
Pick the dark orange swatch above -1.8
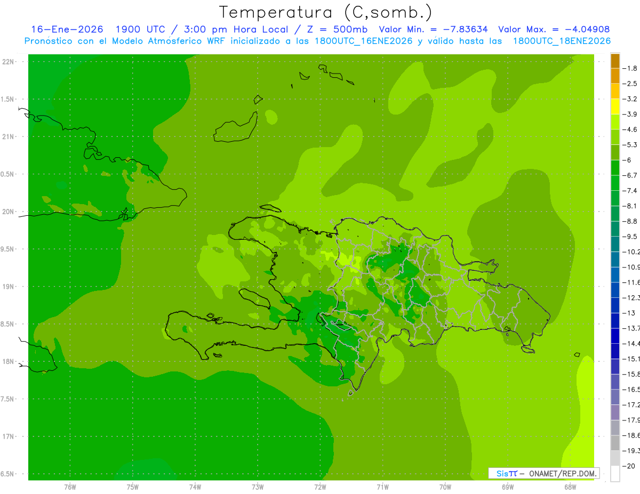615,61
